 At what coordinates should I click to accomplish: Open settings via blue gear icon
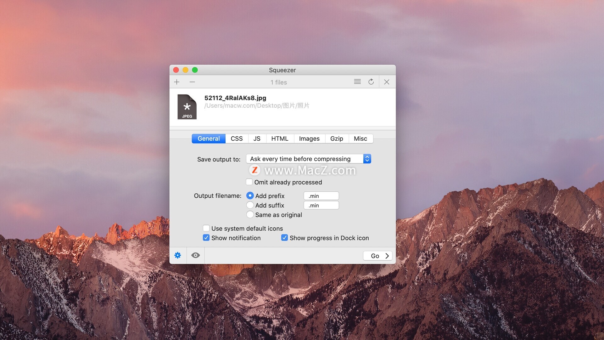pyautogui.click(x=178, y=255)
